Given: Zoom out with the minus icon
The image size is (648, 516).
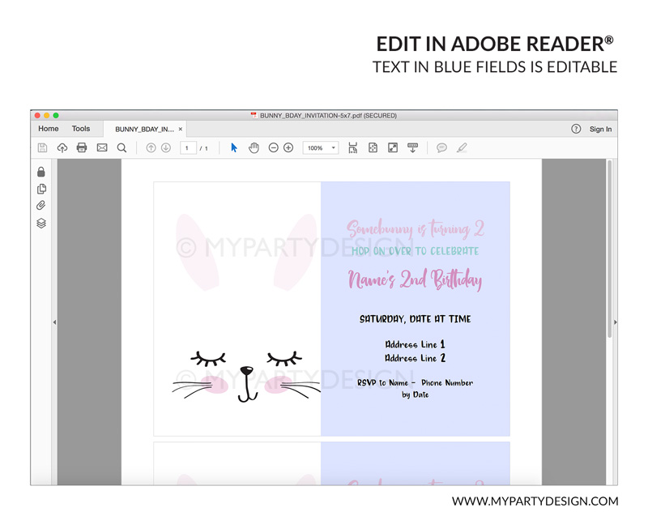Looking at the screenshot, I should 274,148.
